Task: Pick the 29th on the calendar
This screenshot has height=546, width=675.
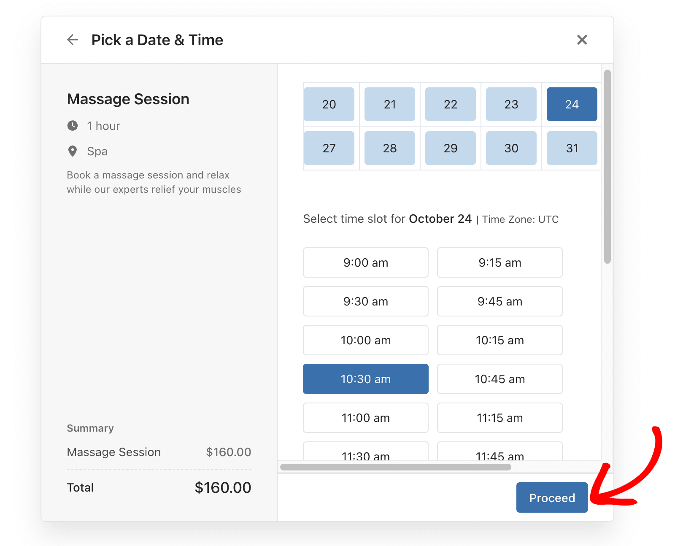Action: [450, 148]
